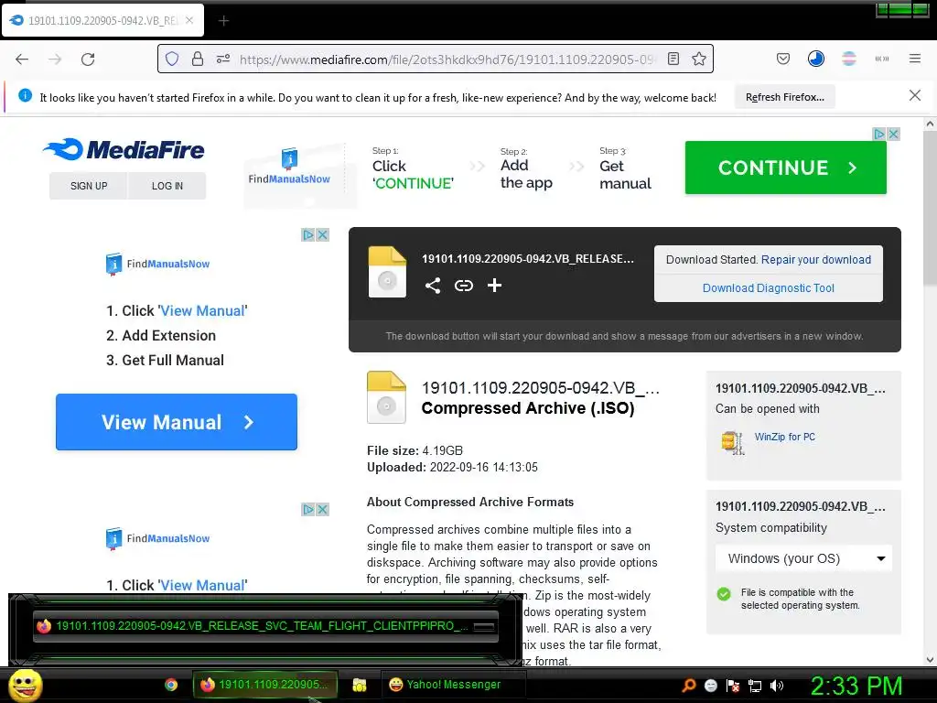Close the second sidebar FindManualsNow ad

(x=323, y=509)
